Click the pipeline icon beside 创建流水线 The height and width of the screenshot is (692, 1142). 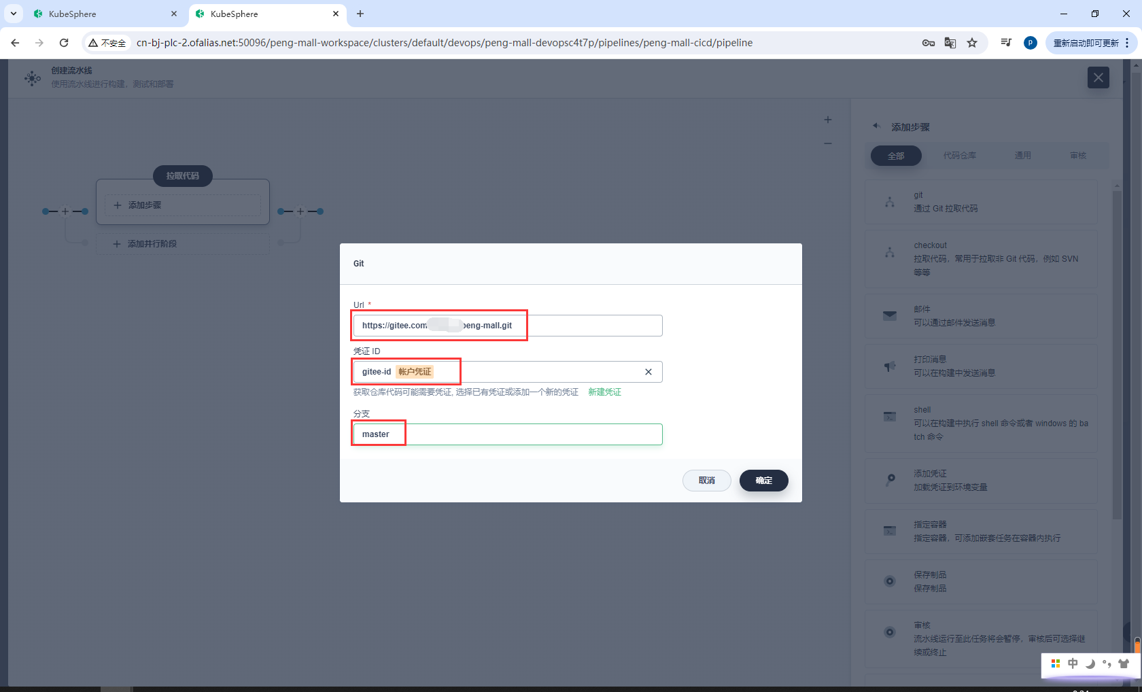pyautogui.click(x=32, y=78)
